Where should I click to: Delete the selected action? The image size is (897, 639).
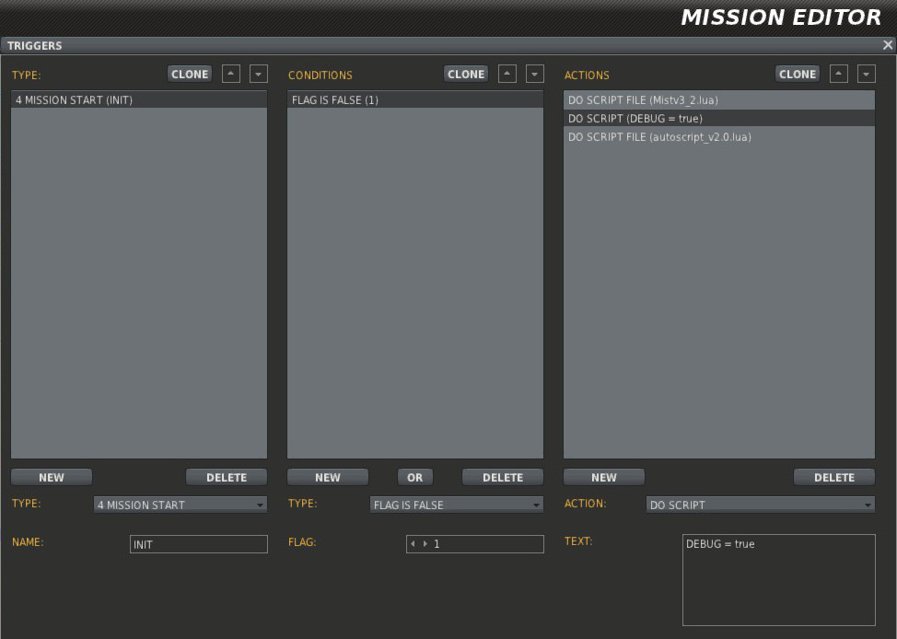tap(834, 477)
